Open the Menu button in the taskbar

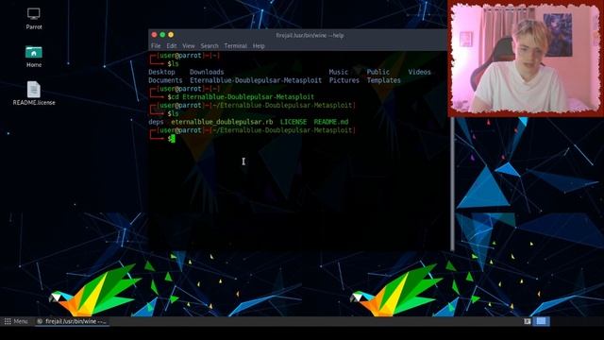pyautogui.click(x=16, y=321)
